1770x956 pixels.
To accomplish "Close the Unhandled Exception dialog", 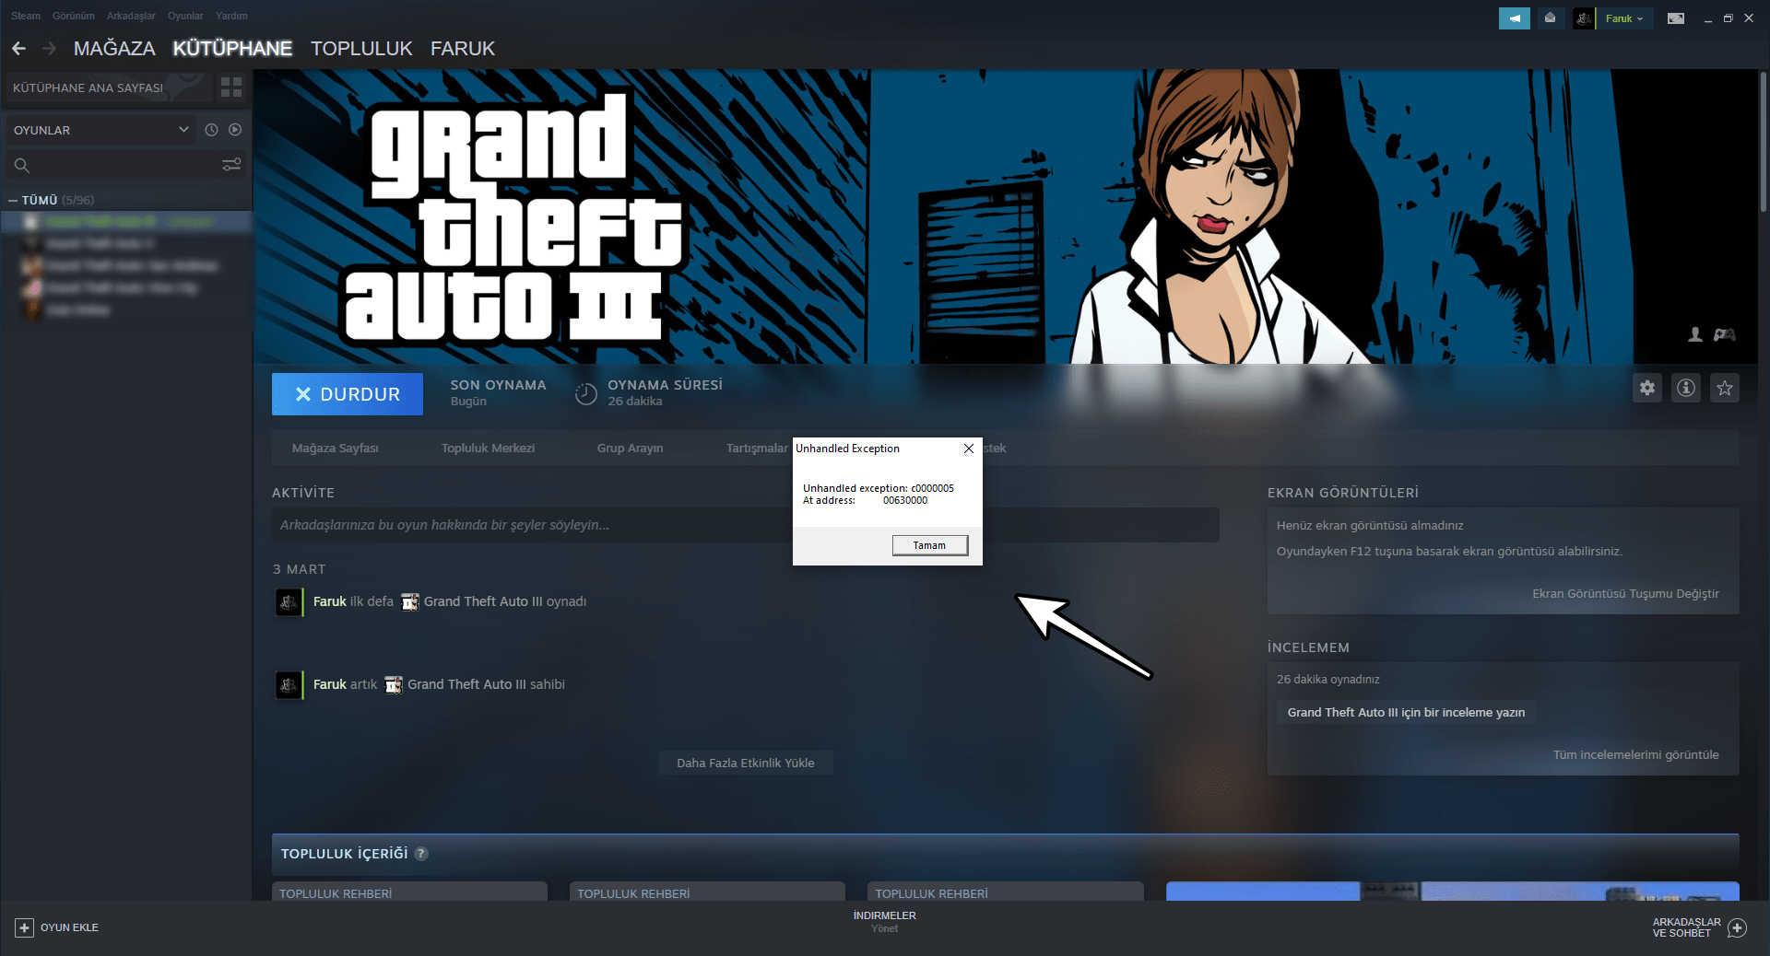I will tap(969, 449).
